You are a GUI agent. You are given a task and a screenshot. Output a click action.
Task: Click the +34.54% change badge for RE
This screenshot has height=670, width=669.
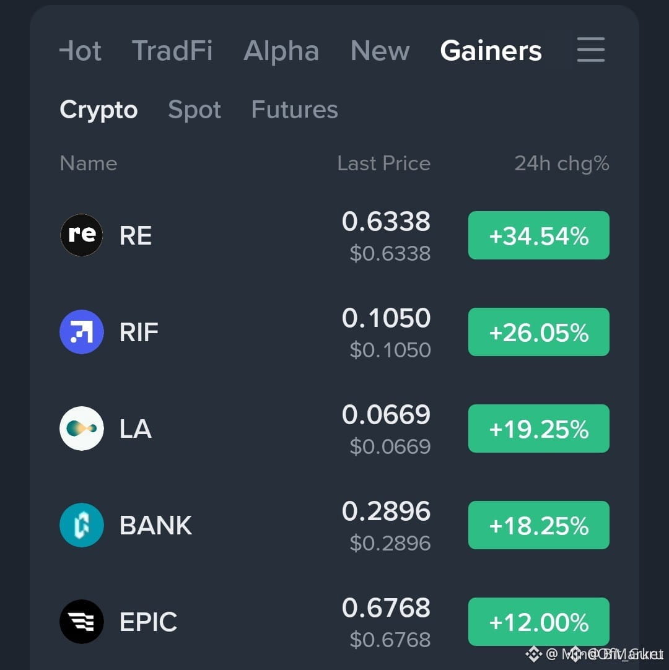539,235
